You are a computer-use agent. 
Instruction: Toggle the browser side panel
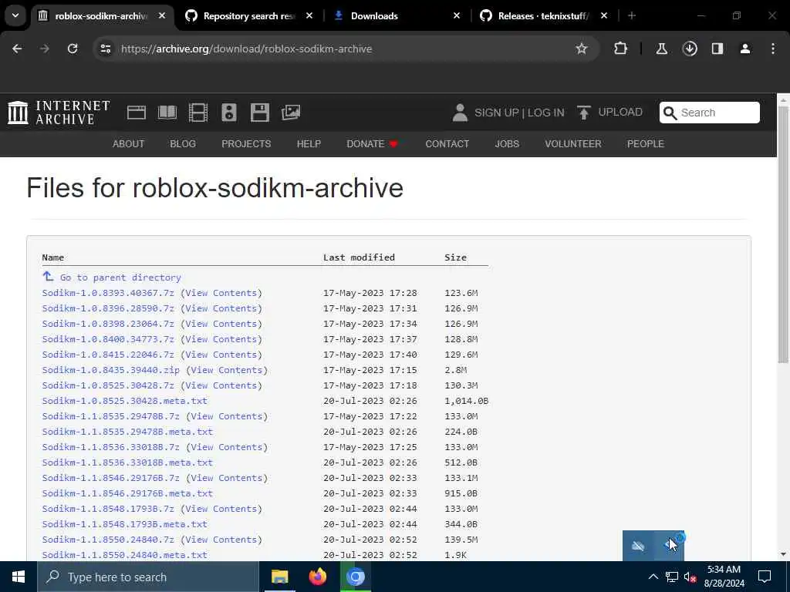(x=717, y=49)
